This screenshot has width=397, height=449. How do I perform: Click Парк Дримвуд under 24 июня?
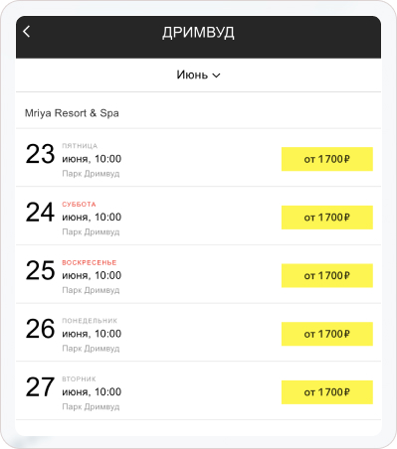[x=91, y=231]
